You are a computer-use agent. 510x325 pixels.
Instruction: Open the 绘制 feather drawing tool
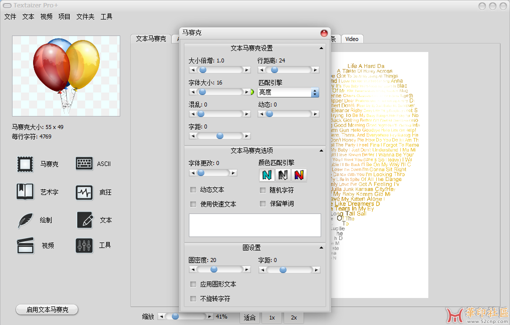pyautogui.click(x=25, y=220)
